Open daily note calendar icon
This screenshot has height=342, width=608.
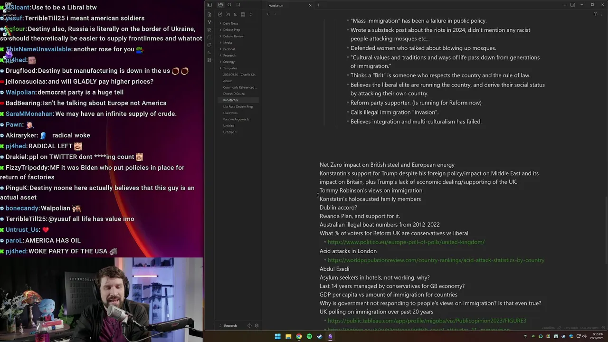point(209,37)
